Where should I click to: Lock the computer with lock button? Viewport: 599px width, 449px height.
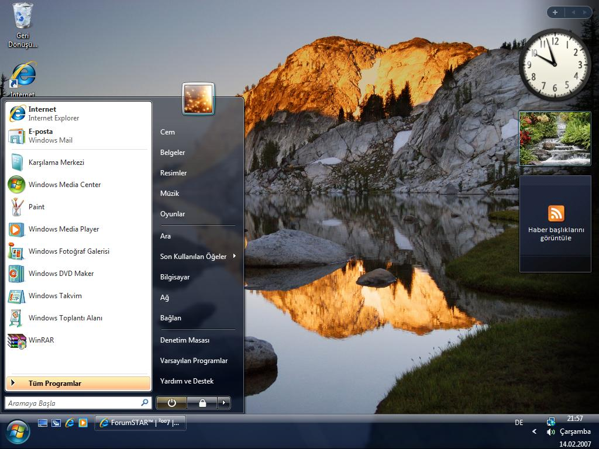tap(202, 402)
